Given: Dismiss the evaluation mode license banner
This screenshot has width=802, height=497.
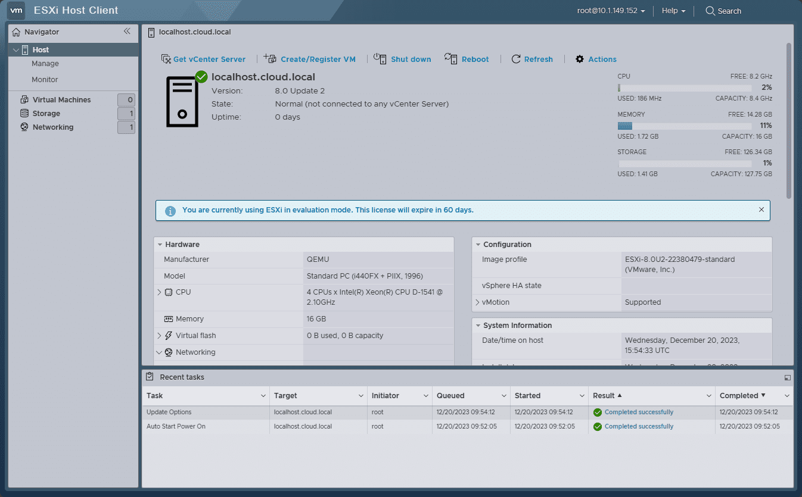Looking at the screenshot, I should [x=761, y=210].
